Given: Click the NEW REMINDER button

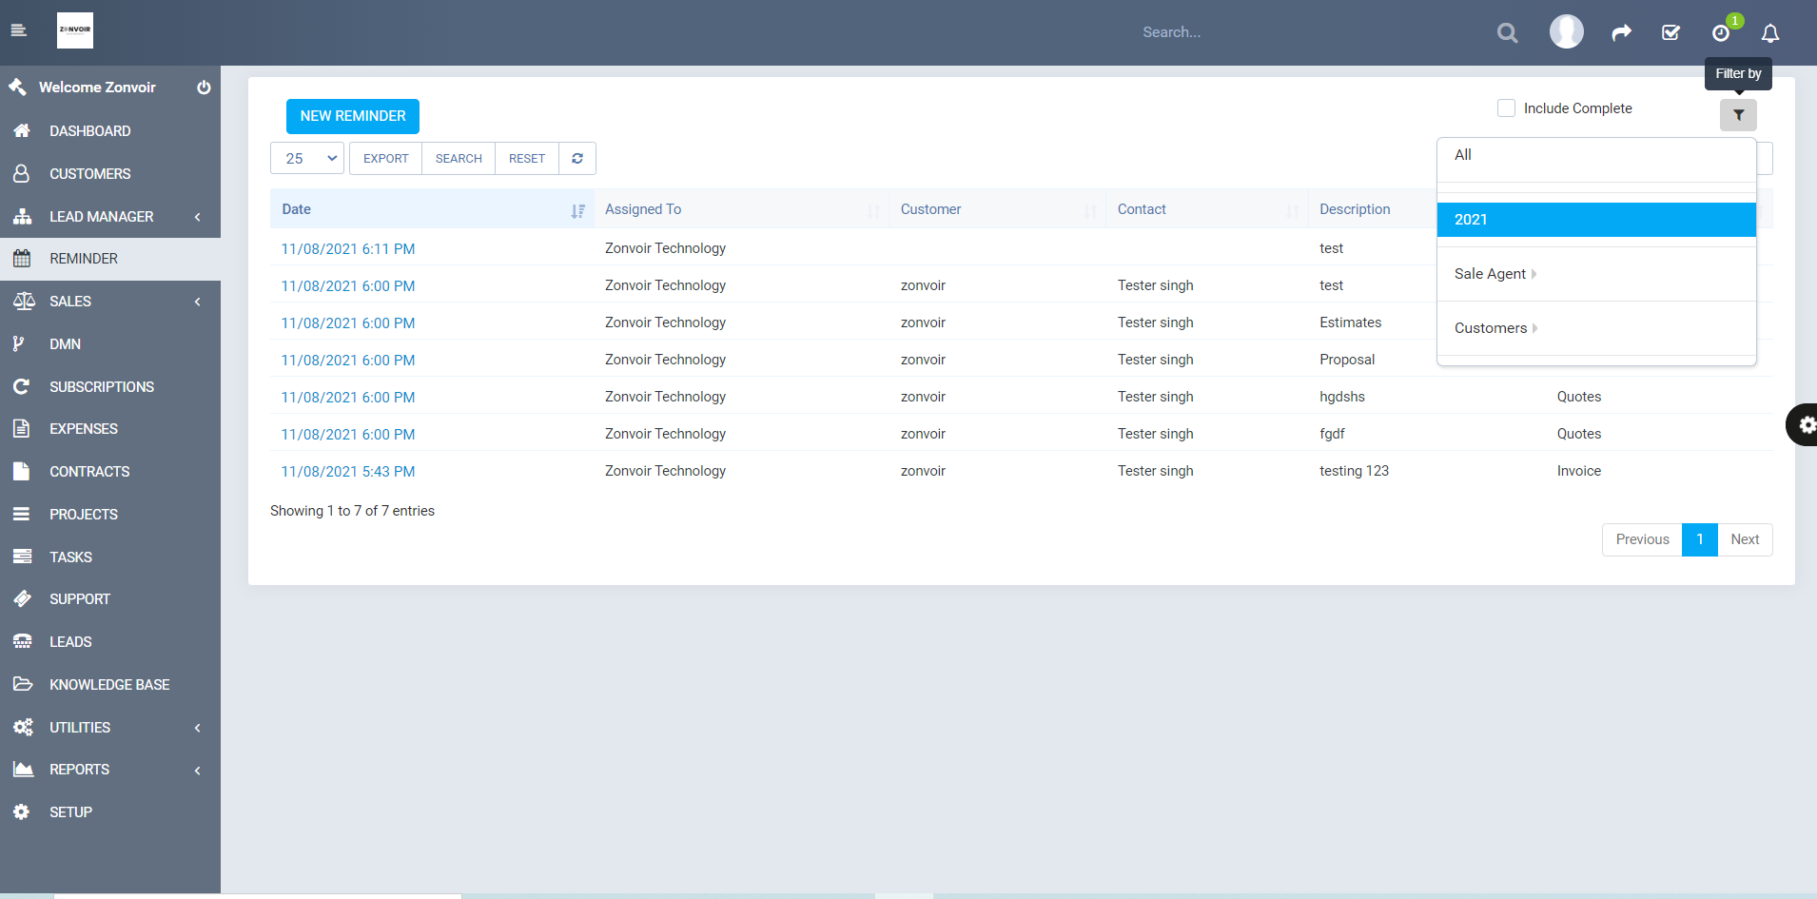Looking at the screenshot, I should tap(352, 115).
